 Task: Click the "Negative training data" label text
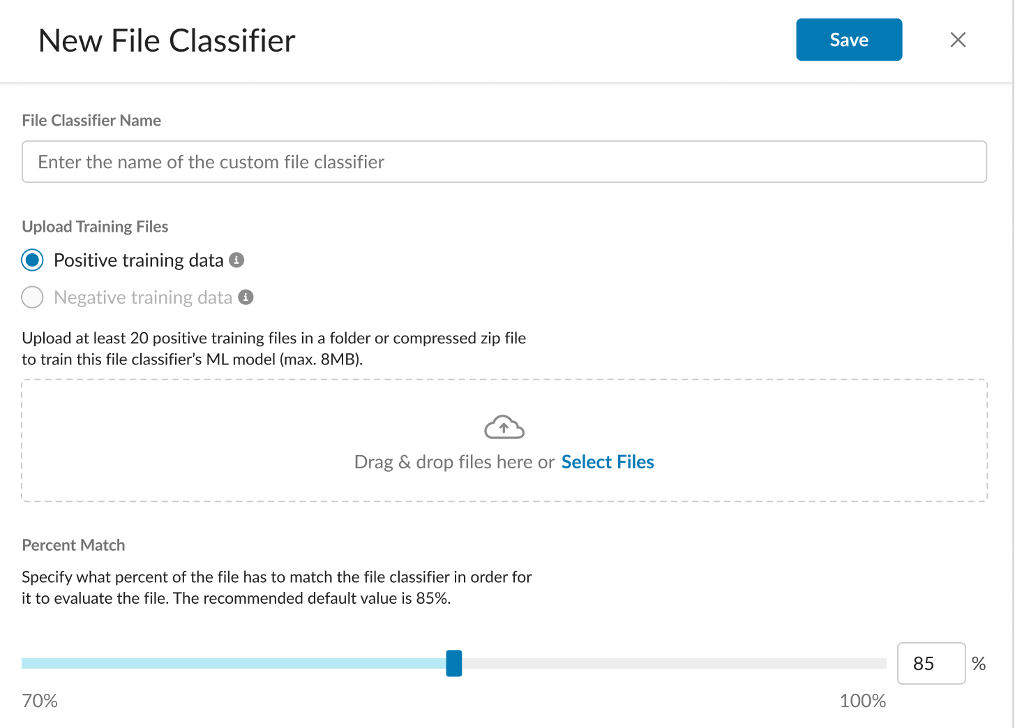[143, 297]
